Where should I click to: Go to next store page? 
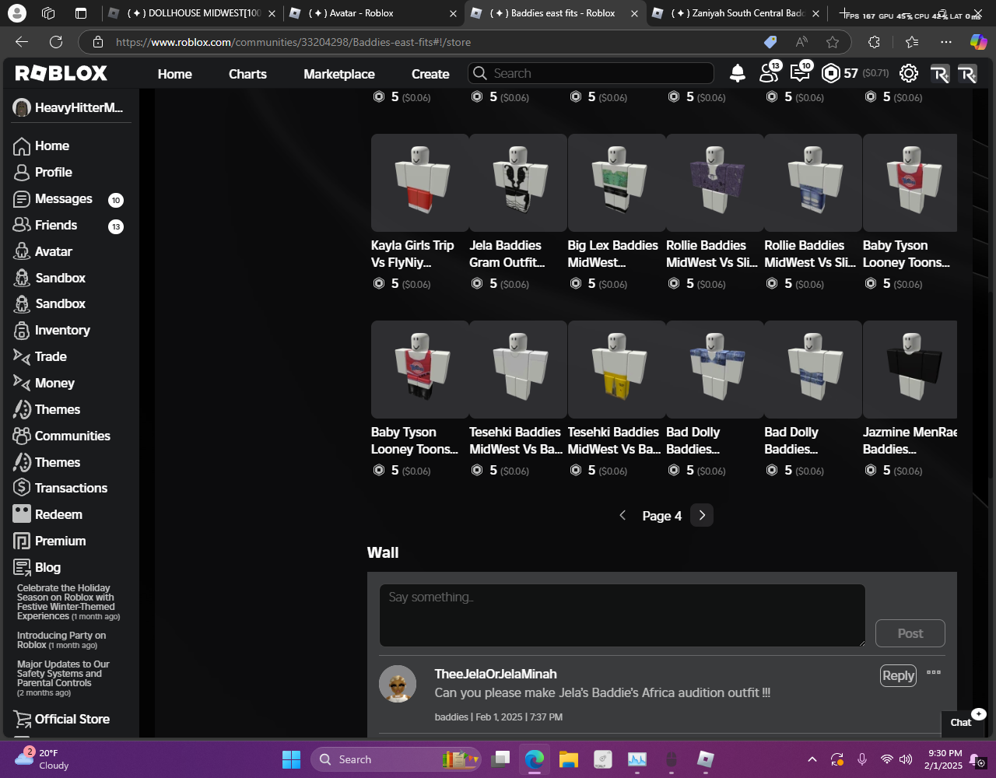click(x=702, y=515)
